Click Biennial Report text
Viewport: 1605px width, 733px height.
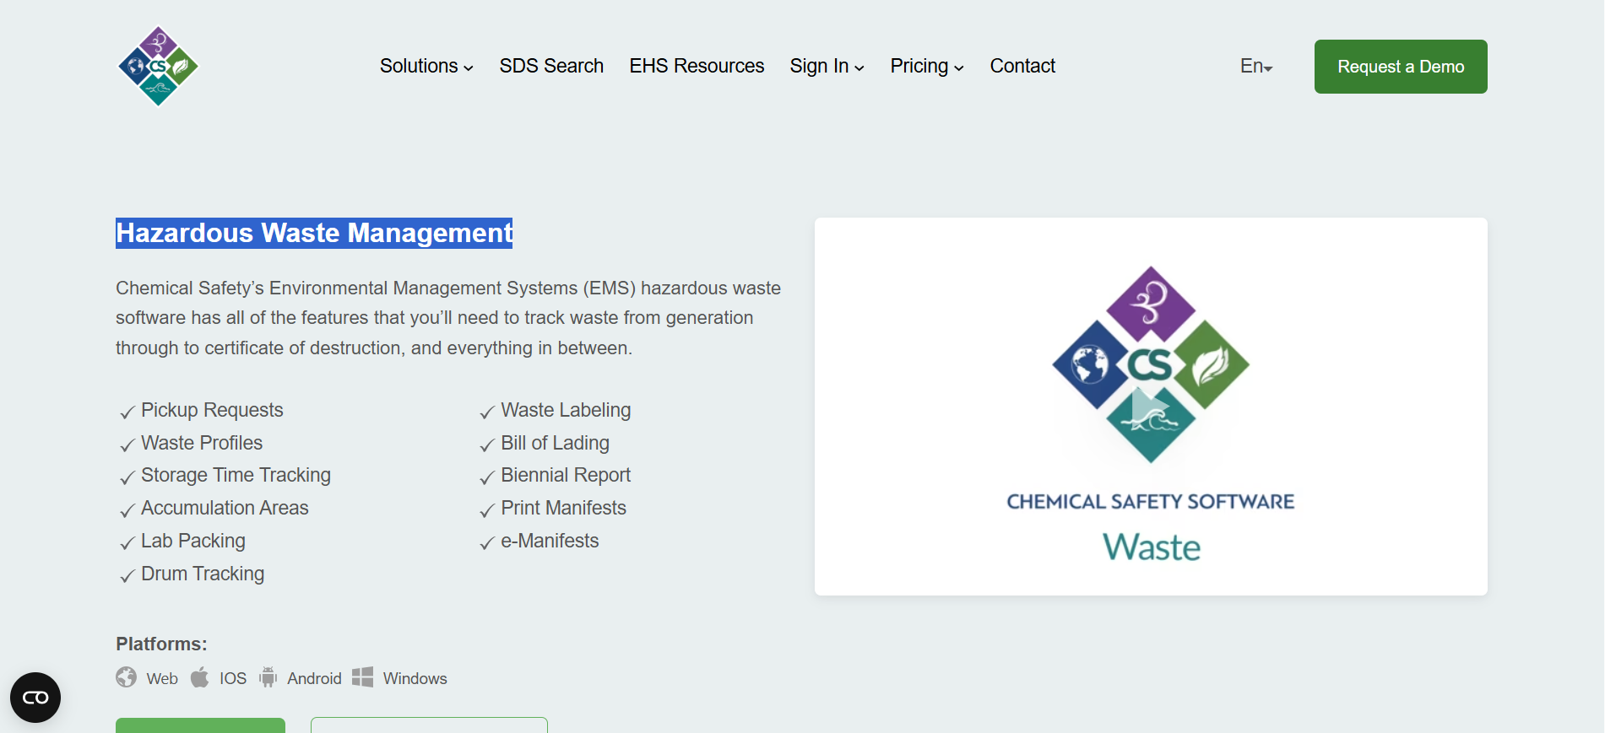point(566,475)
